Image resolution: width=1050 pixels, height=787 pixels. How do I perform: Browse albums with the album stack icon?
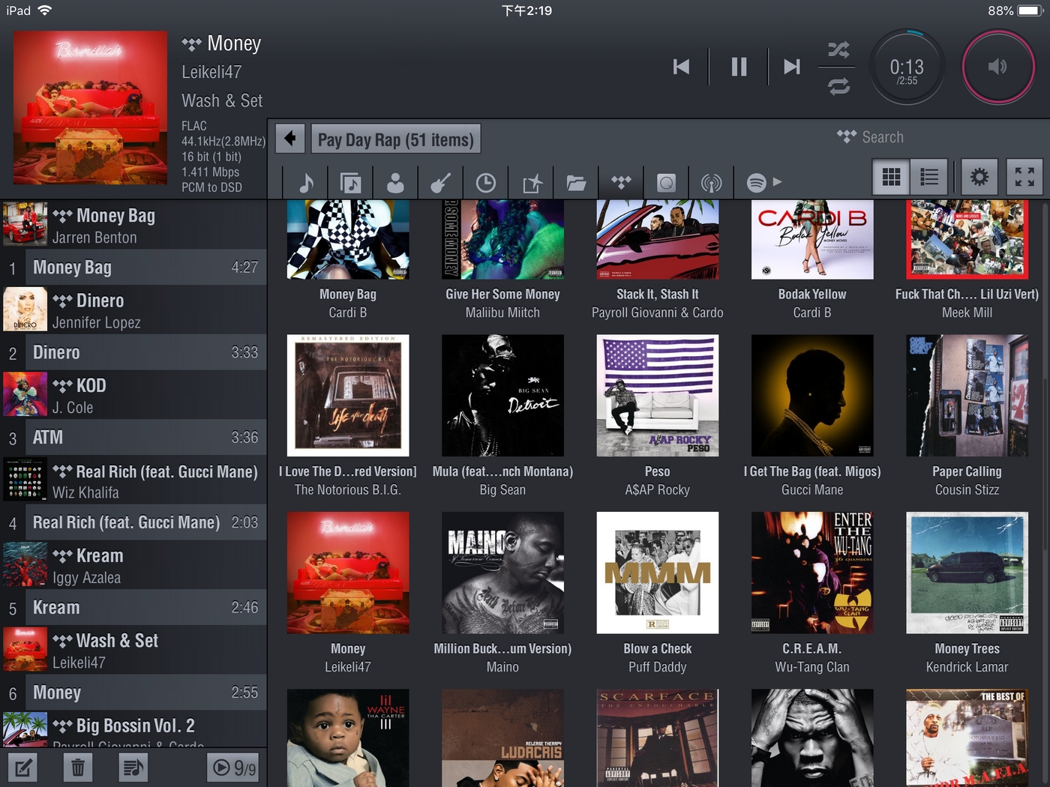click(350, 182)
